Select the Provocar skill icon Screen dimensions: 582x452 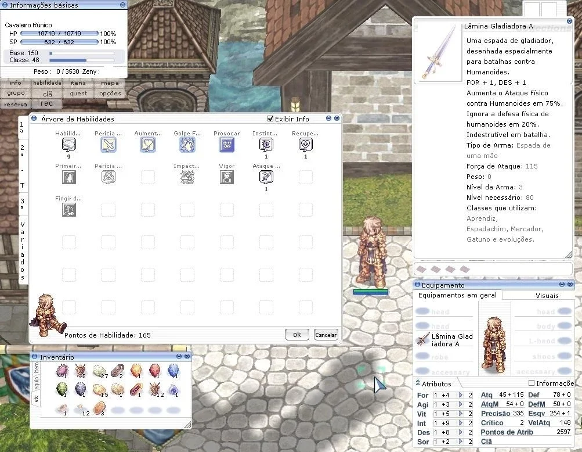point(227,145)
